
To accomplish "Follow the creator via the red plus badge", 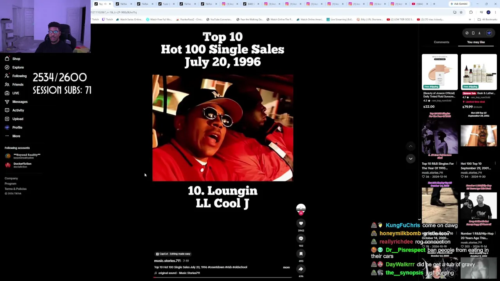I will (301, 213).
